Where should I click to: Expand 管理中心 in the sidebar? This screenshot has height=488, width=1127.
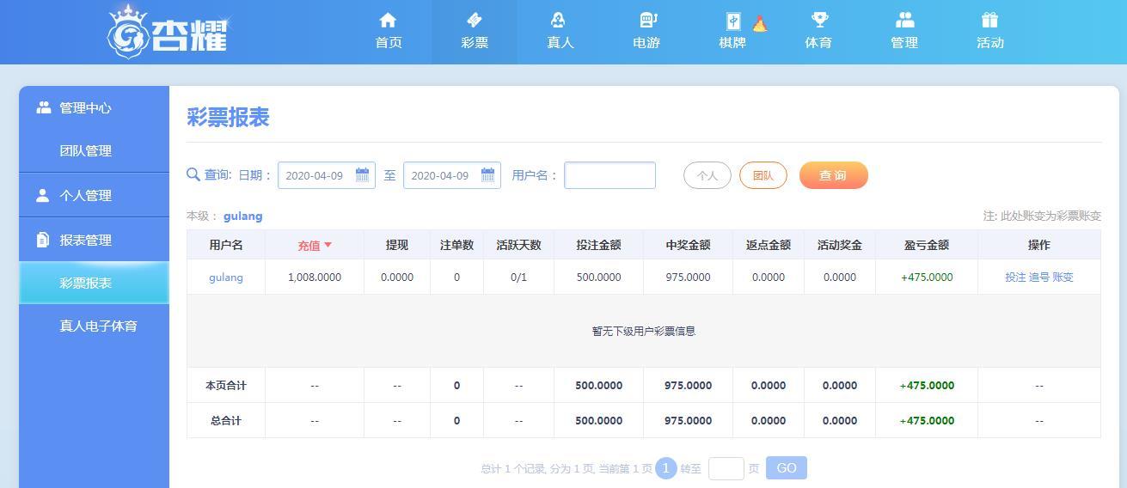click(x=94, y=107)
